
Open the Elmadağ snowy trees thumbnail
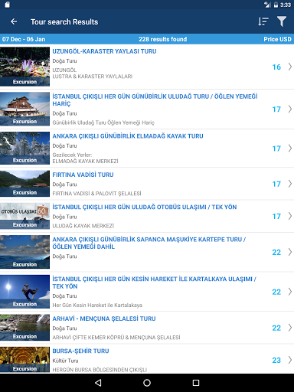24,148
